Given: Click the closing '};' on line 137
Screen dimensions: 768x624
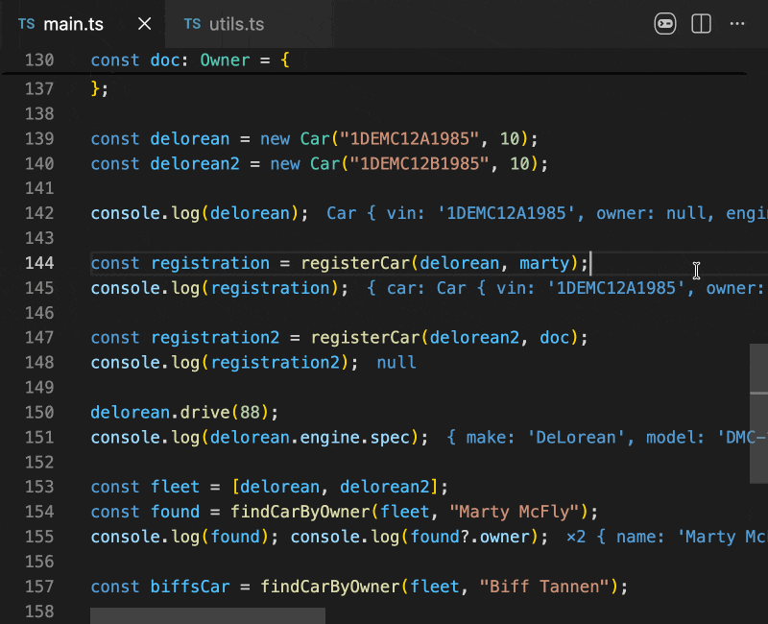Looking at the screenshot, I should pyautogui.click(x=100, y=88).
